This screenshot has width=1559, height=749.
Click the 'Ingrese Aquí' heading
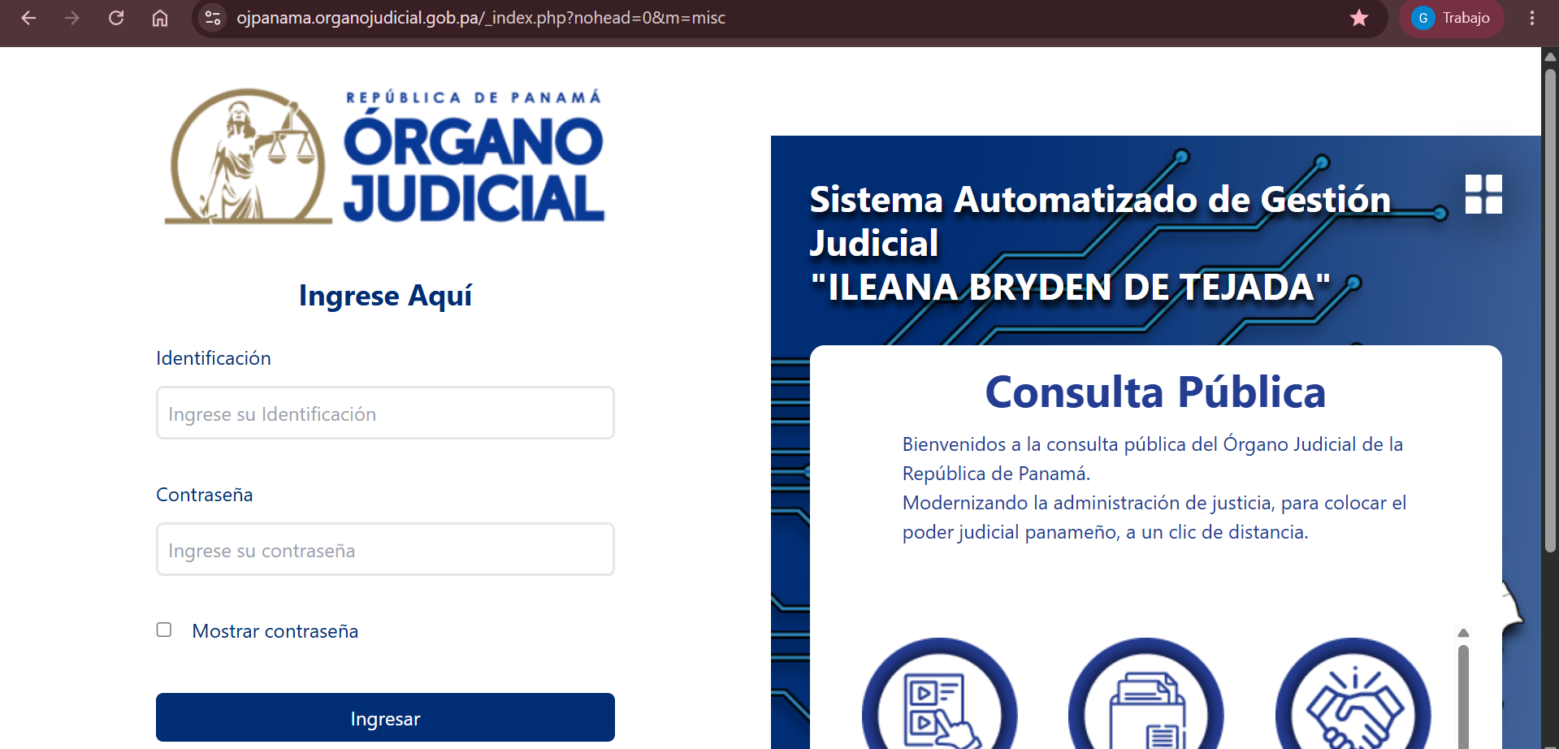click(x=385, y=296)
